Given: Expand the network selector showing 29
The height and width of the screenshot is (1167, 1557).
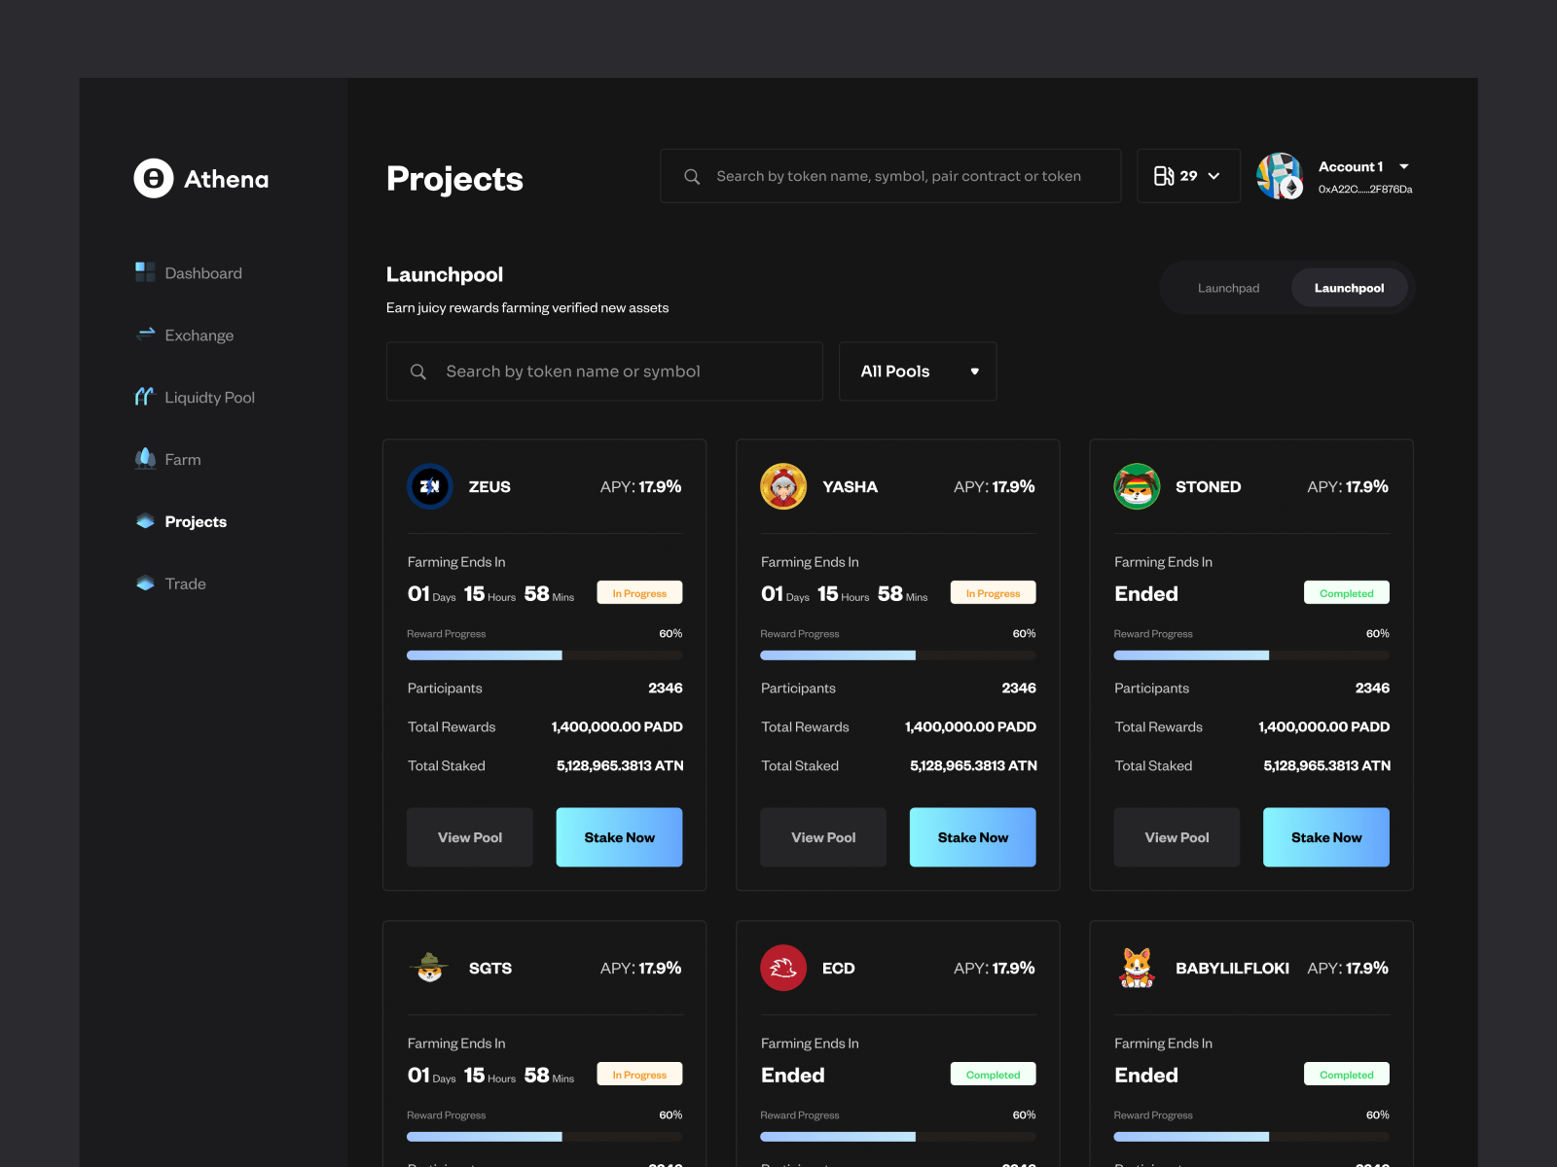Looking at the screenshot, I should coord(1188,176).
